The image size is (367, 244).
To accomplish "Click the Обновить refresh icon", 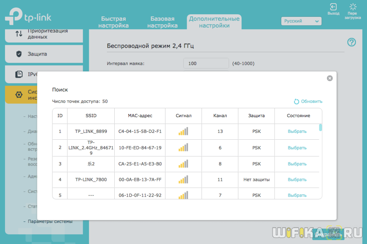I will [296, 101].
